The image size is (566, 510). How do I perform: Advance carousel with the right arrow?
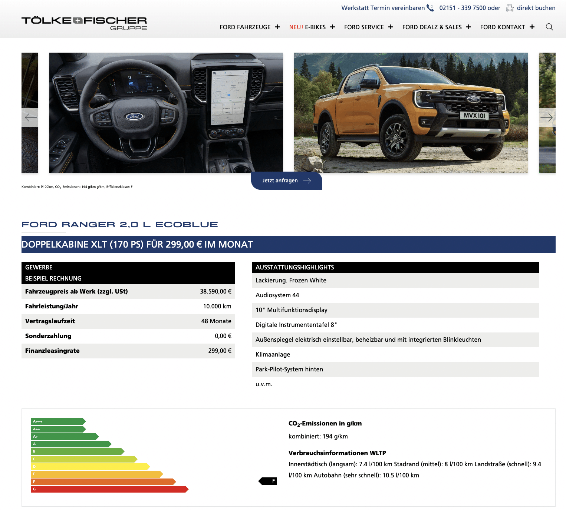pyautogui.click(x=547, y=117)
